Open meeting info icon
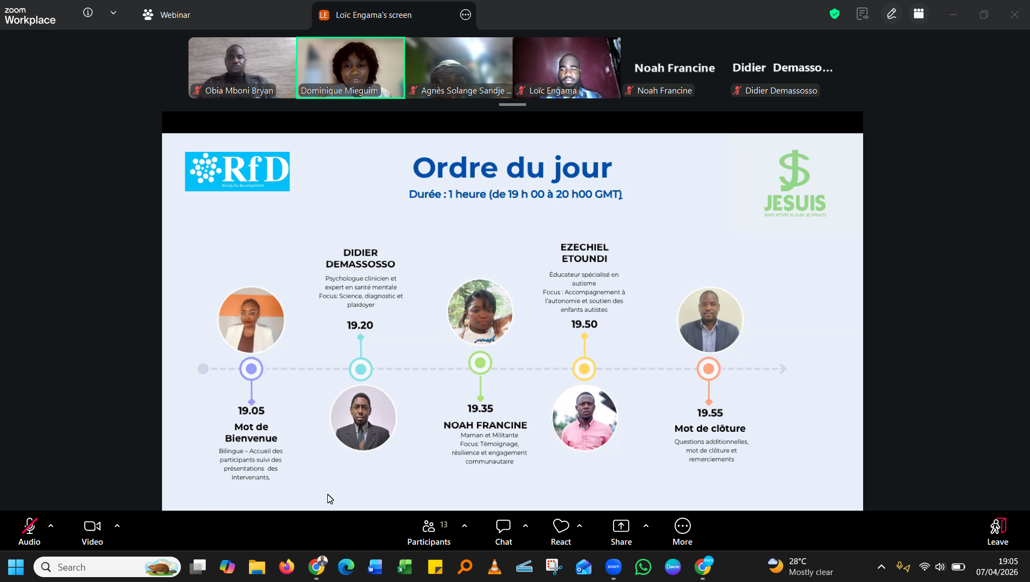This screenshot has width=1030, height=582. tap(88, 12)
